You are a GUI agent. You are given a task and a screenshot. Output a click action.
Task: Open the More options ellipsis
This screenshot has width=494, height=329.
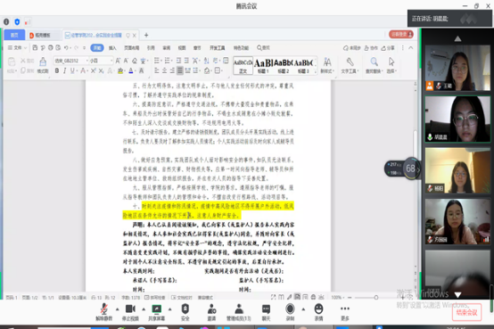(345, 312)
